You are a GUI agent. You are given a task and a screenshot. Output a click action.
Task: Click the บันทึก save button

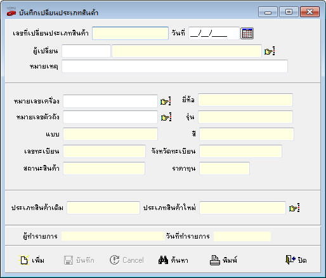tap(79, 260)
